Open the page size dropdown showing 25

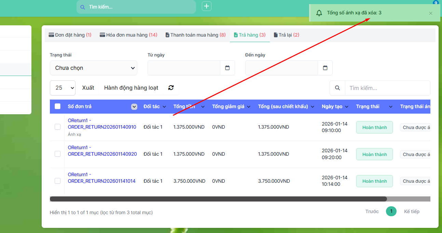(x=63, y=88)
